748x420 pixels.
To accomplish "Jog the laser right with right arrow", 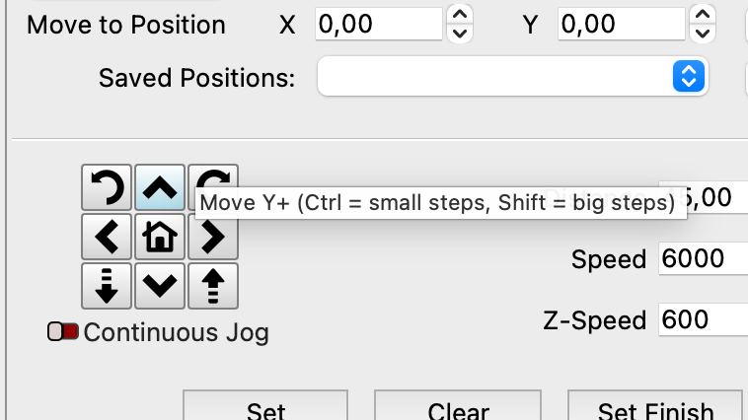I will [x=213, y=237].
